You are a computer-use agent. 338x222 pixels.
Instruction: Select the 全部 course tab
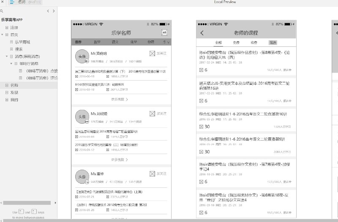pos(218,43)
